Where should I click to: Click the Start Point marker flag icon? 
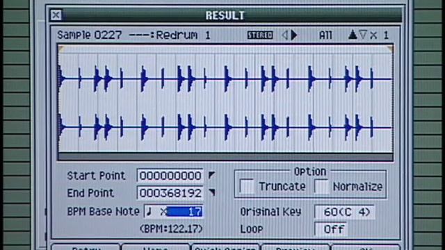(211, 175)
